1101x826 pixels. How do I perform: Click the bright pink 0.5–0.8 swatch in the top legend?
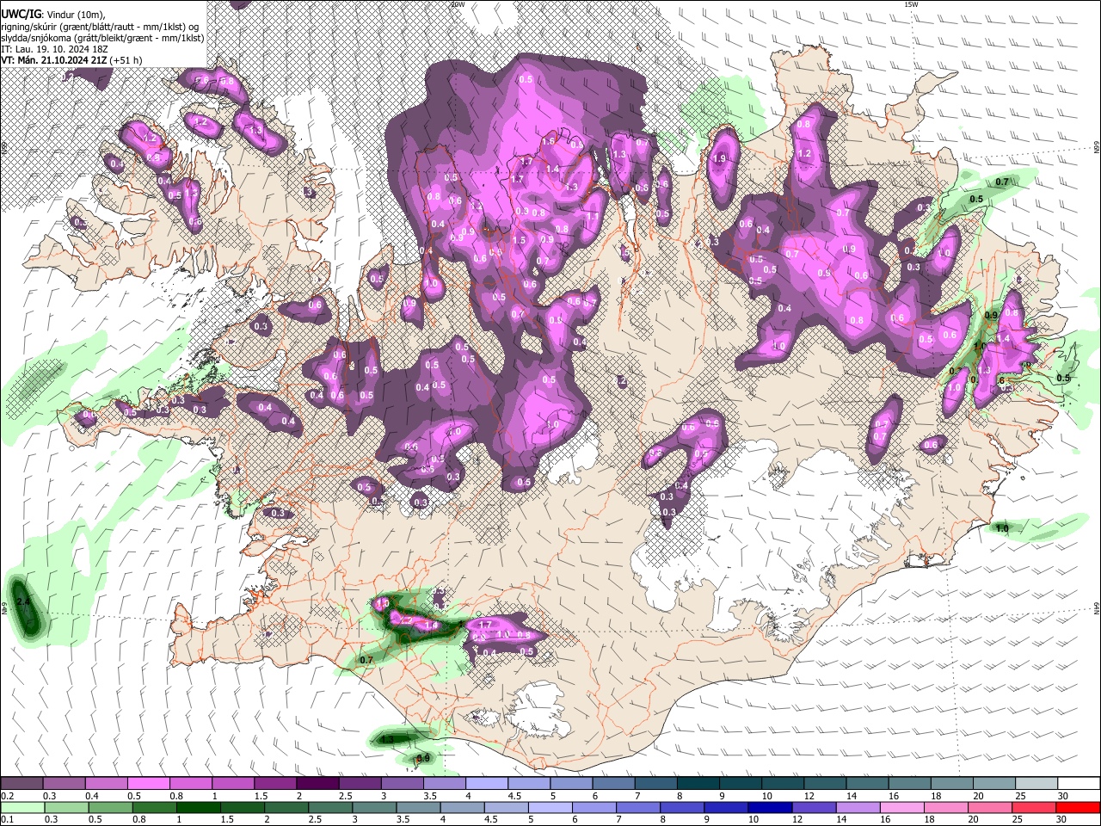pyautogui.click(x=148, y=784)
